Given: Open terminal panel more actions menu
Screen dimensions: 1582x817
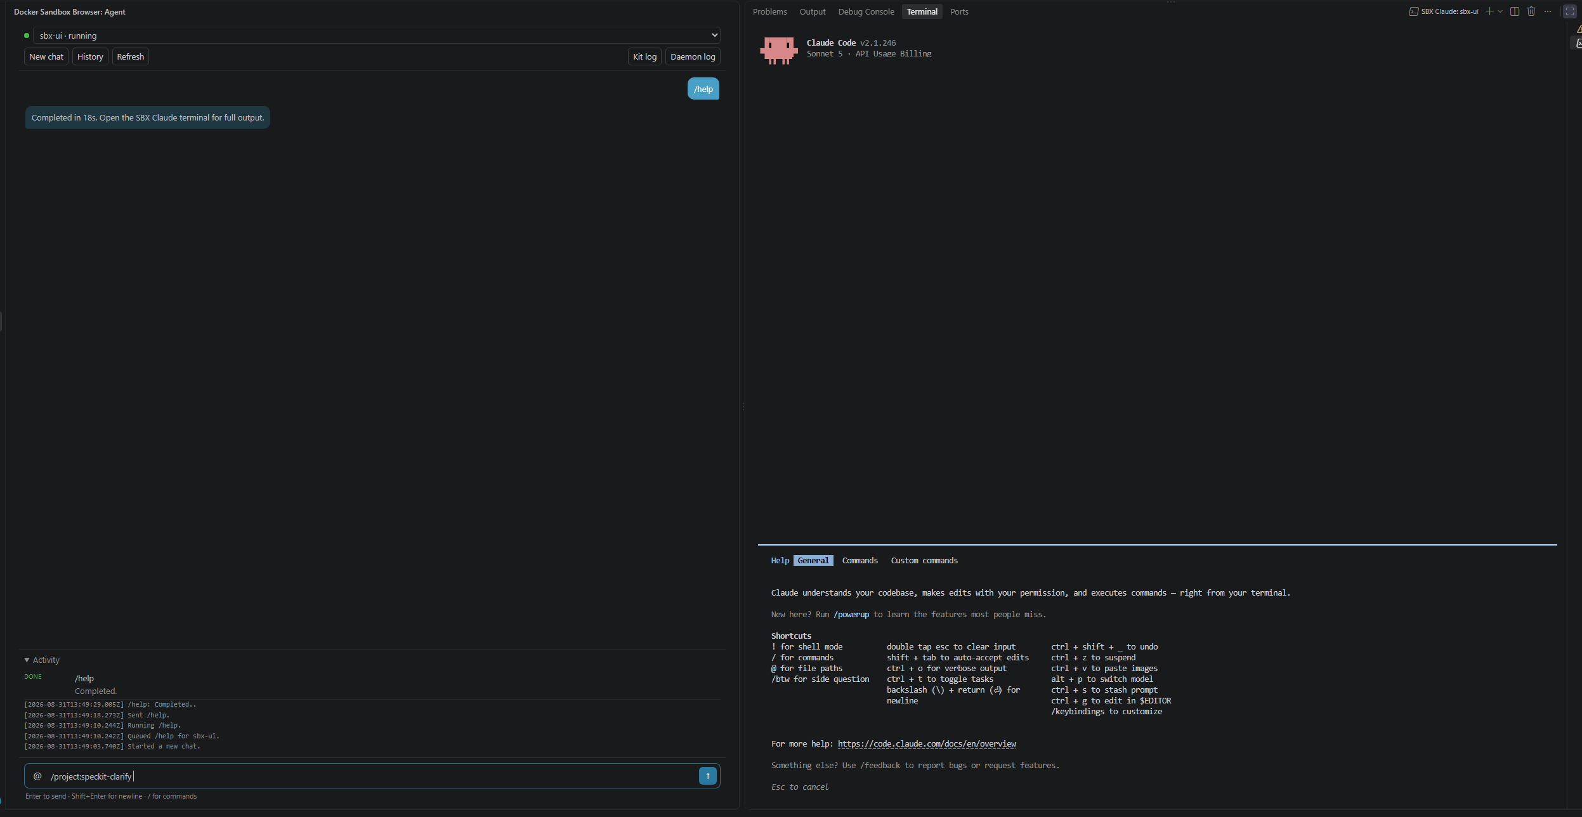Looking at the screenshot, I should [x=1548, y=11].
